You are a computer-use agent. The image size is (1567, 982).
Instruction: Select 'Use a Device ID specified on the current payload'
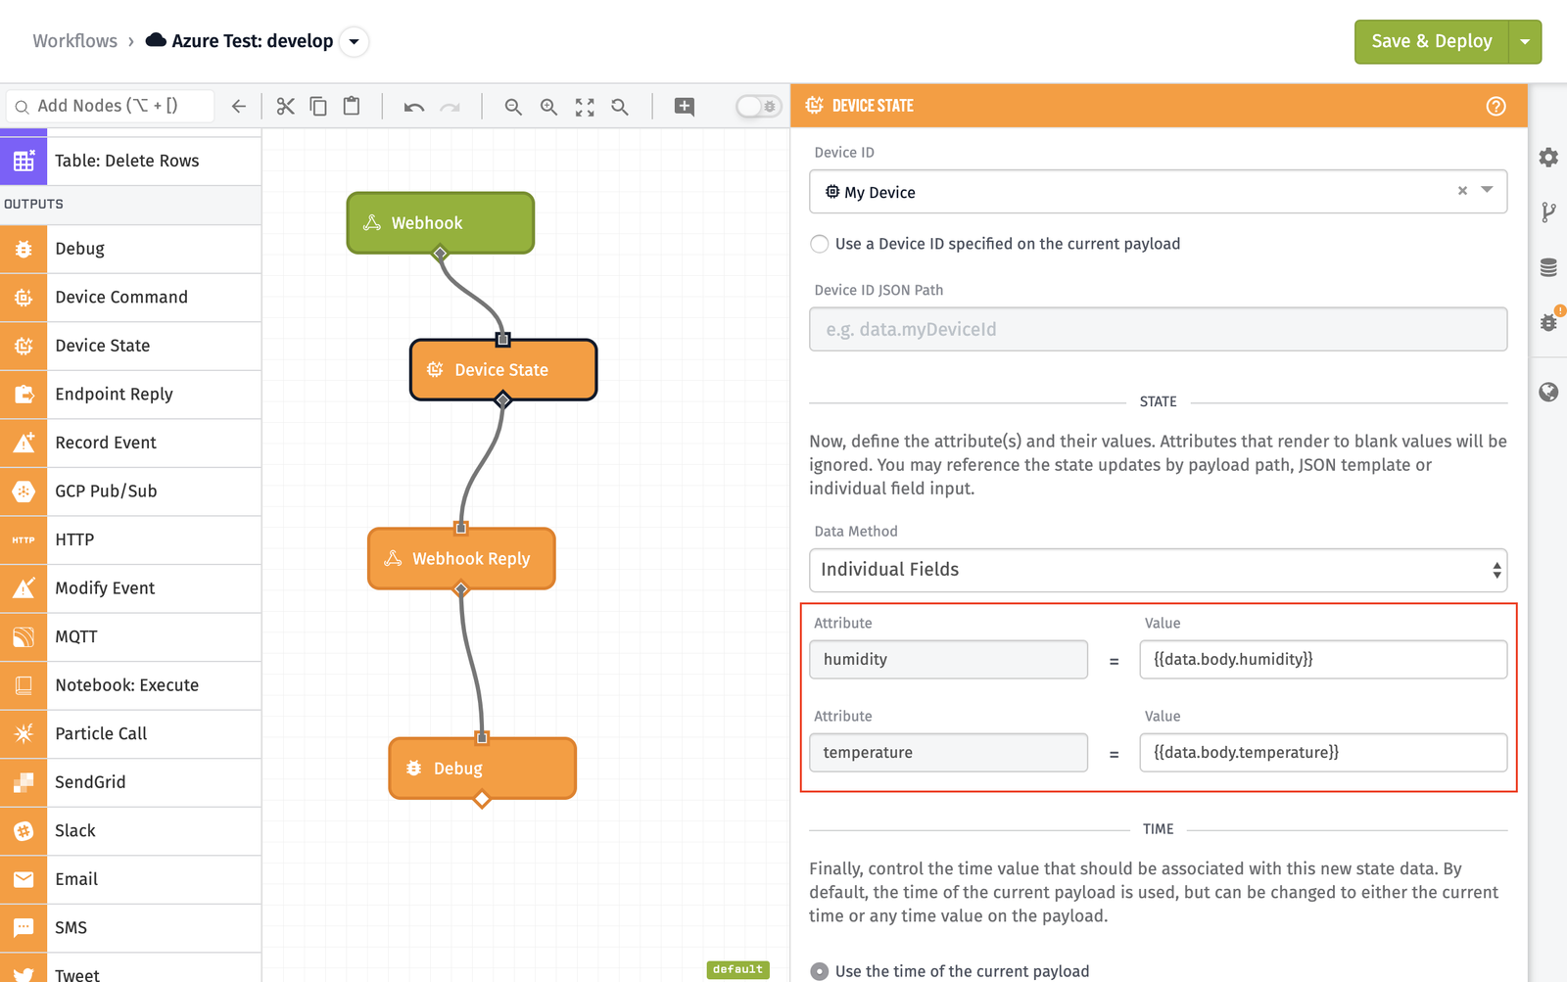(819, 244)
